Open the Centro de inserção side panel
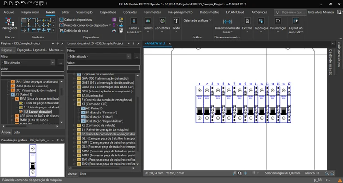The image size is (343, 183). click(x=330, y=62)
